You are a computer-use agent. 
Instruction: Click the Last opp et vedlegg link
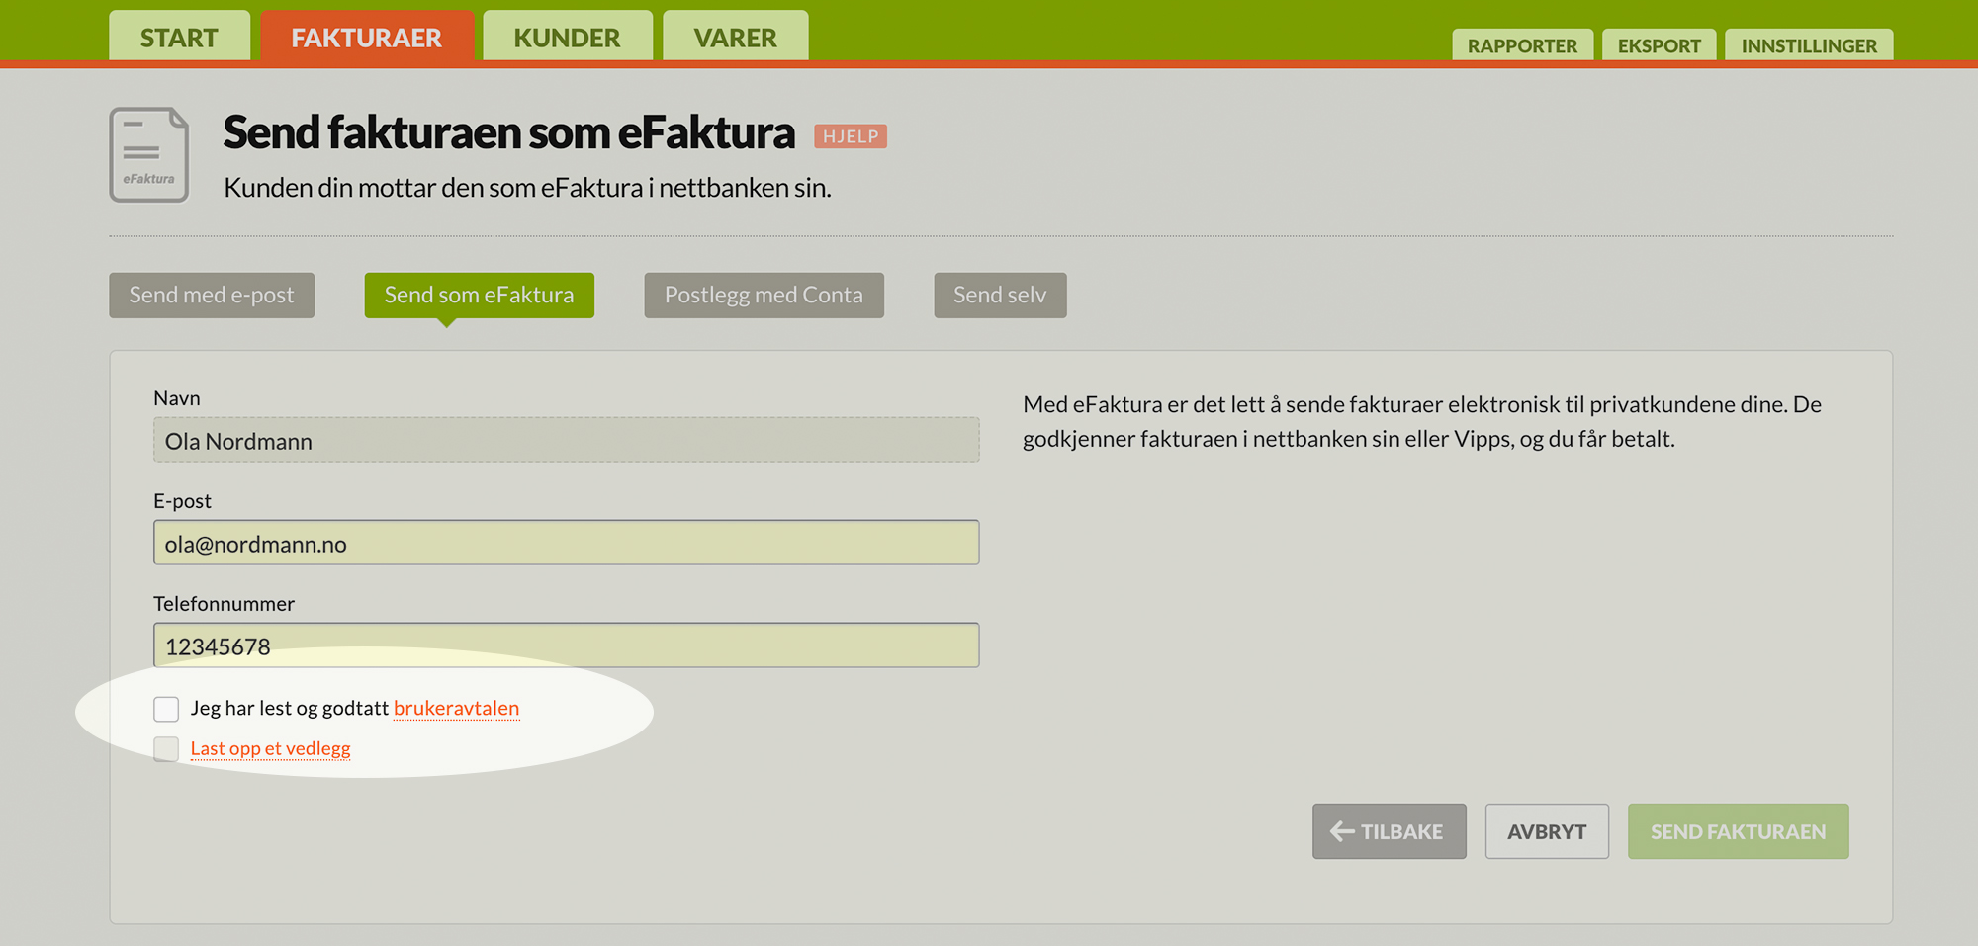[x=270, y=748]
